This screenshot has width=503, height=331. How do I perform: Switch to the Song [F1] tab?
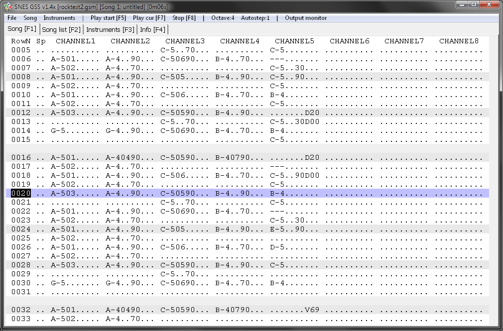[x=22, y=28]
